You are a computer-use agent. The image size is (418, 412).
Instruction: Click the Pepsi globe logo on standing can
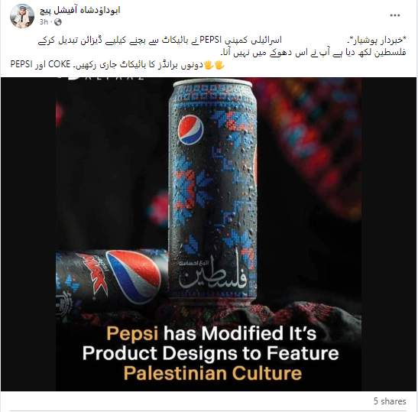tap(190, 129)
